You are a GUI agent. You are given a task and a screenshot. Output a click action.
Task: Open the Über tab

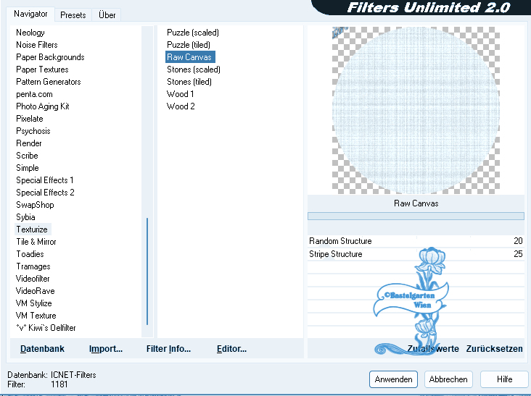point(107,15)
